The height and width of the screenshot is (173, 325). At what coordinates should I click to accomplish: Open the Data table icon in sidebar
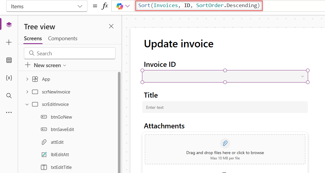(9, 60)
